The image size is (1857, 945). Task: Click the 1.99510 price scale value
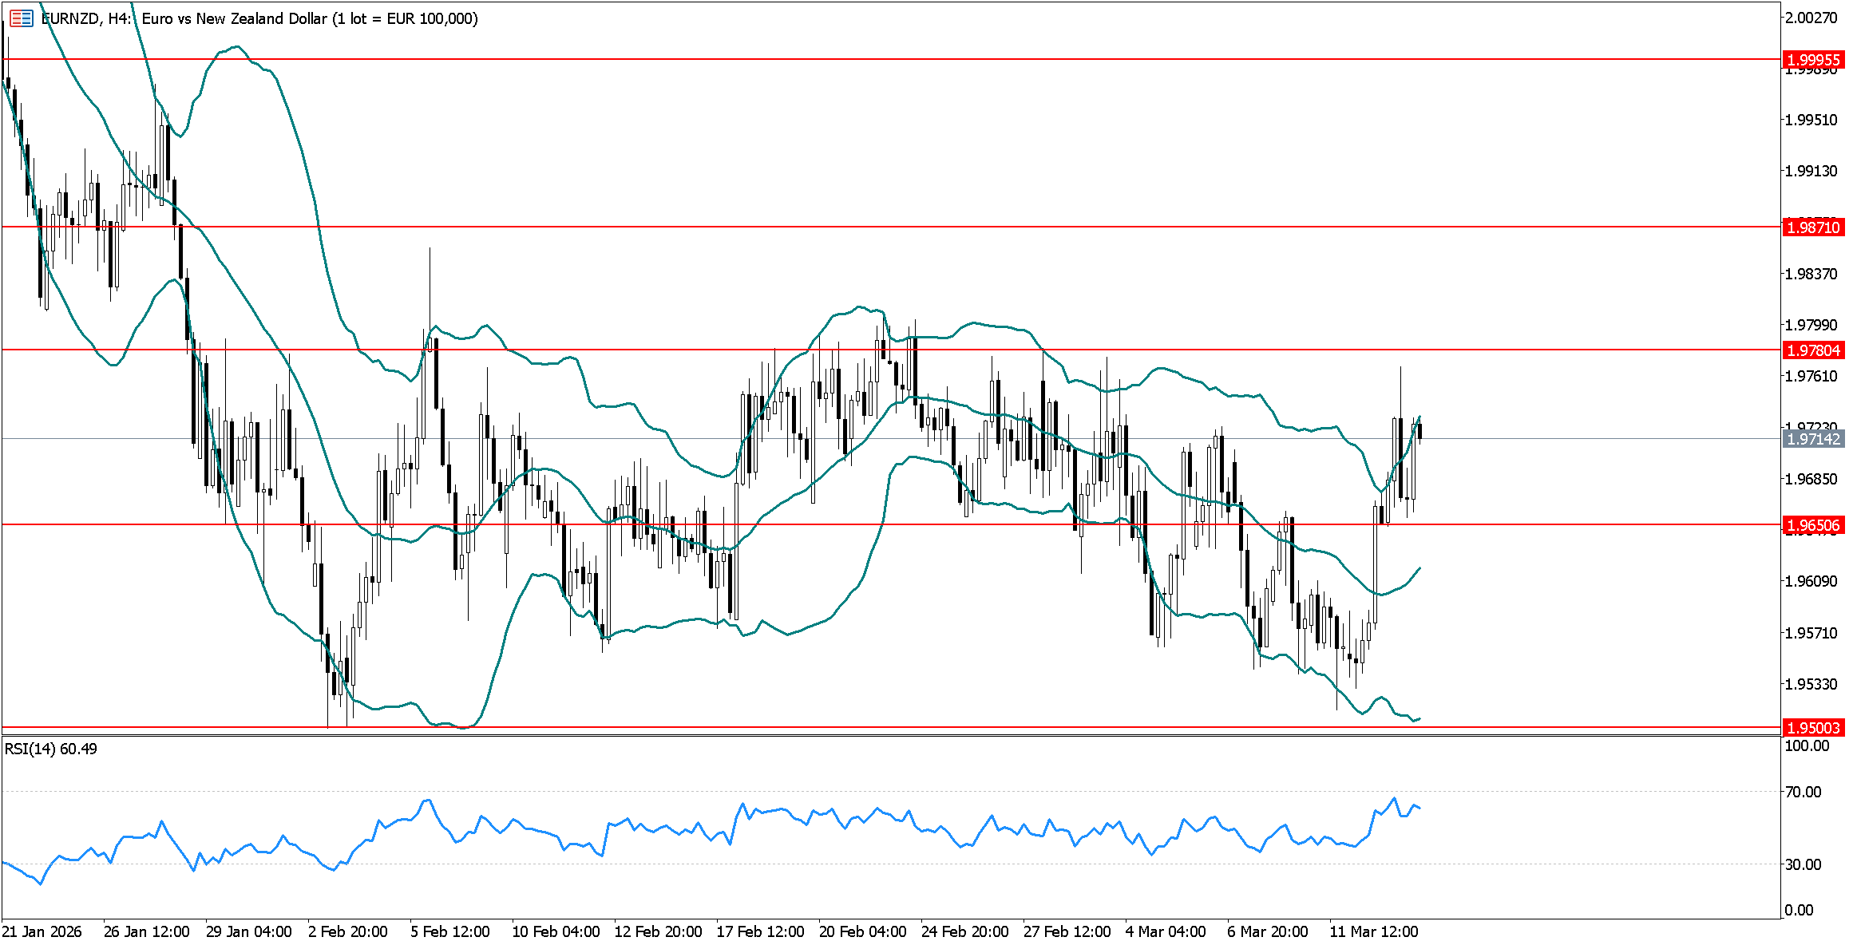point(1811,120)
